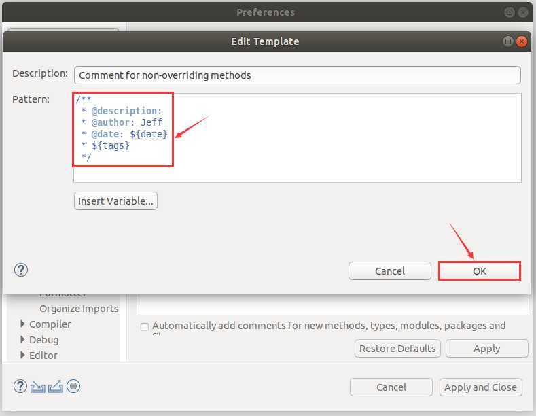
Task: Click Cancel in Preferences window
Action: (391, 387)
